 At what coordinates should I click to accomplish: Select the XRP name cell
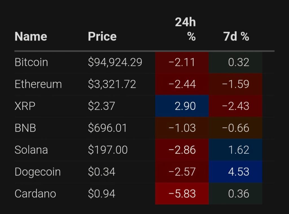[25, 106]
